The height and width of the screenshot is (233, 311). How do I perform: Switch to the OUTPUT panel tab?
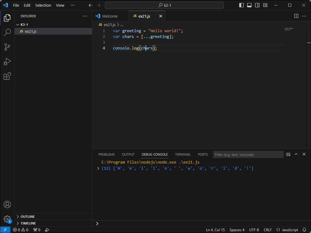[128, 154]
